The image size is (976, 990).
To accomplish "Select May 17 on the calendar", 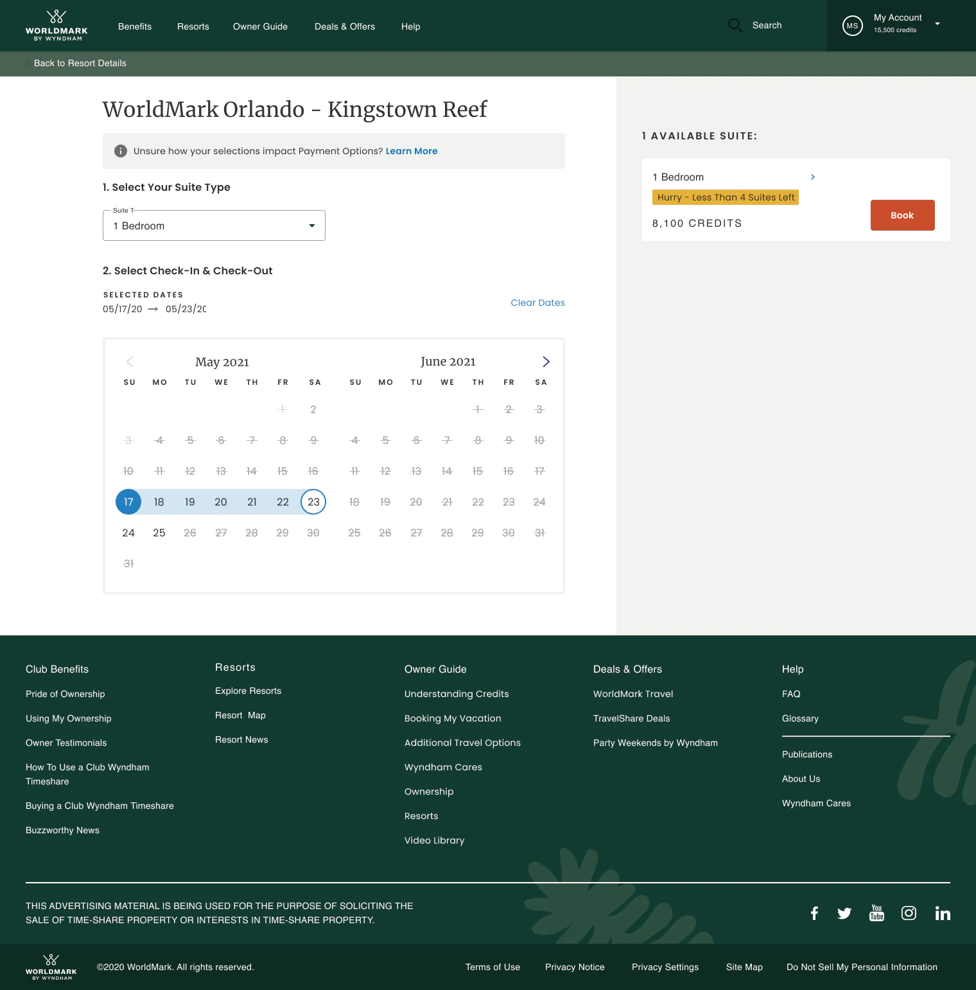I will point(128,502).
